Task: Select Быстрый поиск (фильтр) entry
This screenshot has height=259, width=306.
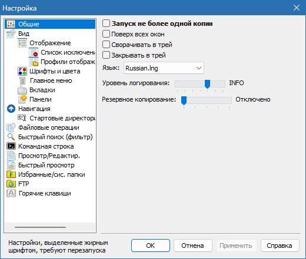Action: pos(55,137)
